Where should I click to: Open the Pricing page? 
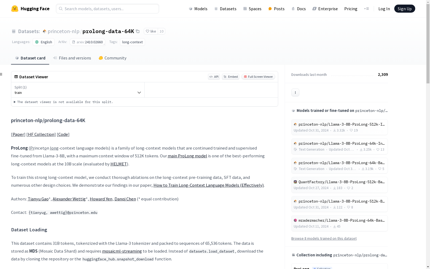click(351, 9)
